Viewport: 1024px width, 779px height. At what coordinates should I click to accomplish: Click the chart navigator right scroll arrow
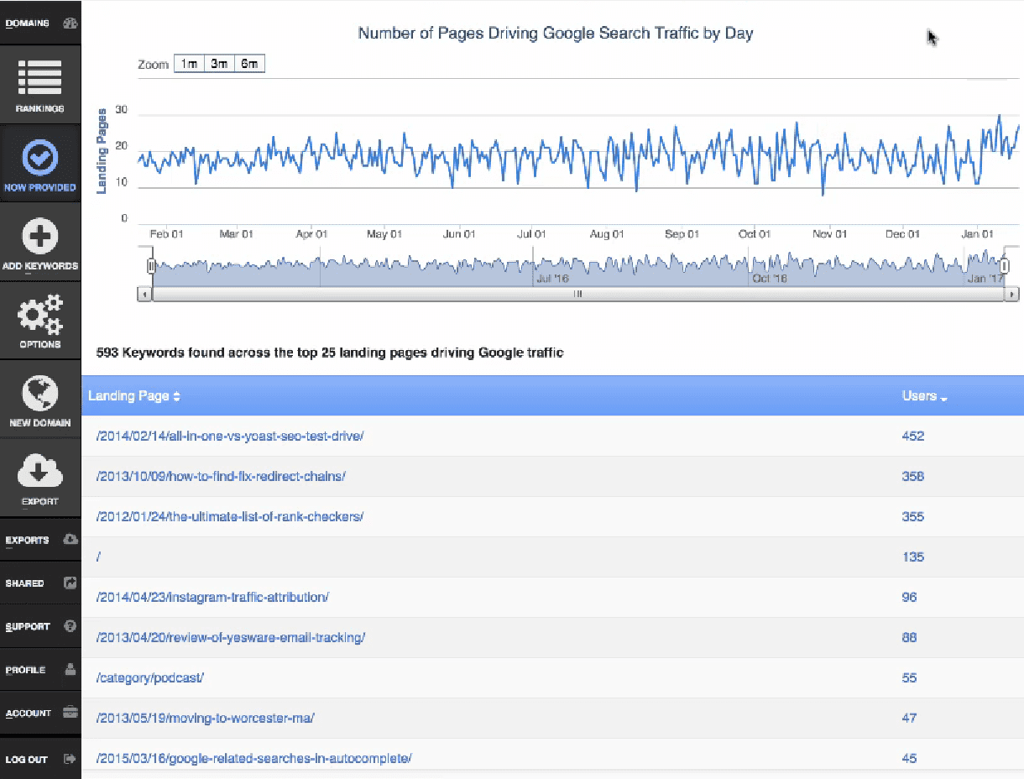[x=1012, y=295]
